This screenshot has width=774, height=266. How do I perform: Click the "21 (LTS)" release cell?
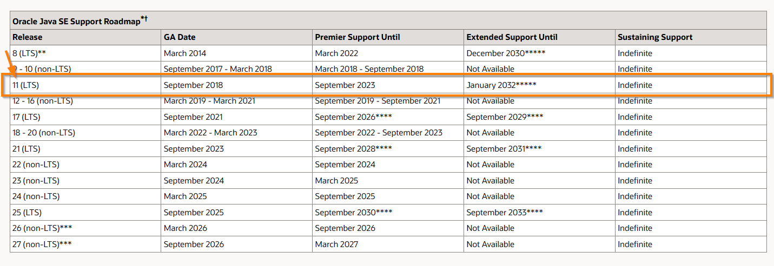(27, 149)
